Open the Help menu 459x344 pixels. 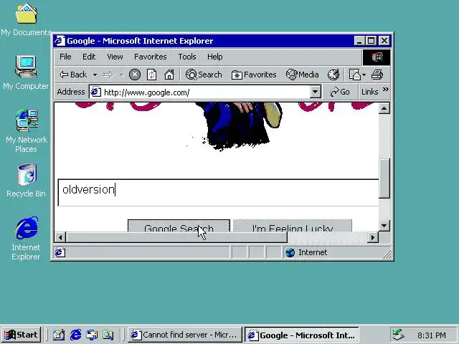215,57
